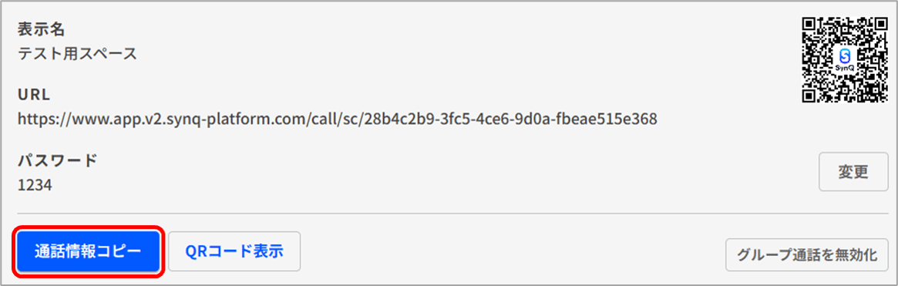The width and height of the screenshot is (898, 286).
Task: Click the password value 1234
Action: click(35, 185)
